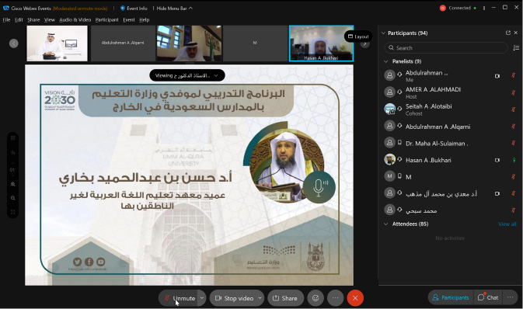Click the Cisco Webex logo icon
523x309 pixels.
point(6,8)
